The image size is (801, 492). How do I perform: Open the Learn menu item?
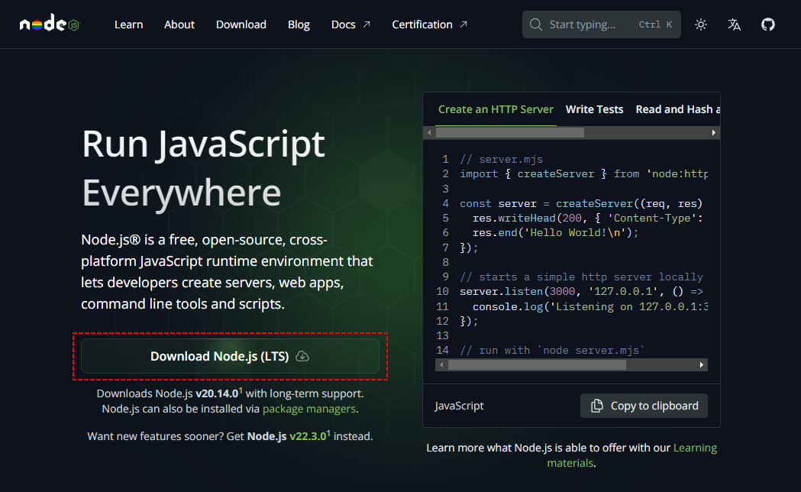click(129, 24)
